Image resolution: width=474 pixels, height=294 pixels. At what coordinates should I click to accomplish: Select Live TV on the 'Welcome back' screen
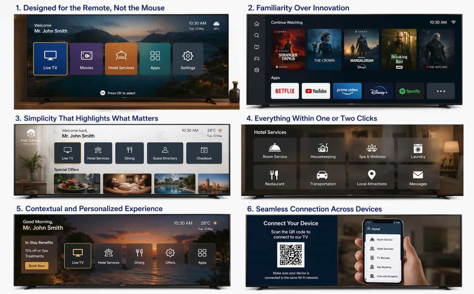point(67,153)
